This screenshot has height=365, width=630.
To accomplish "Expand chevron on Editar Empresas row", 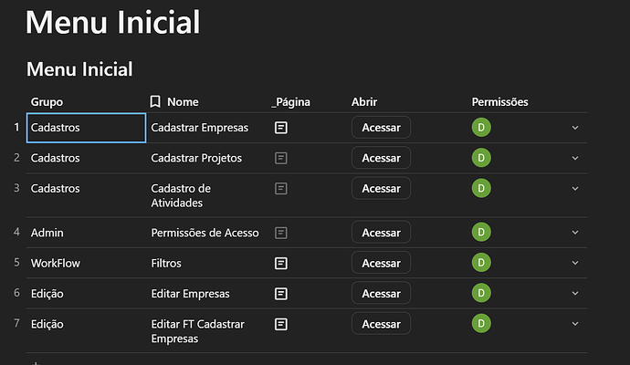I will 575,294.
